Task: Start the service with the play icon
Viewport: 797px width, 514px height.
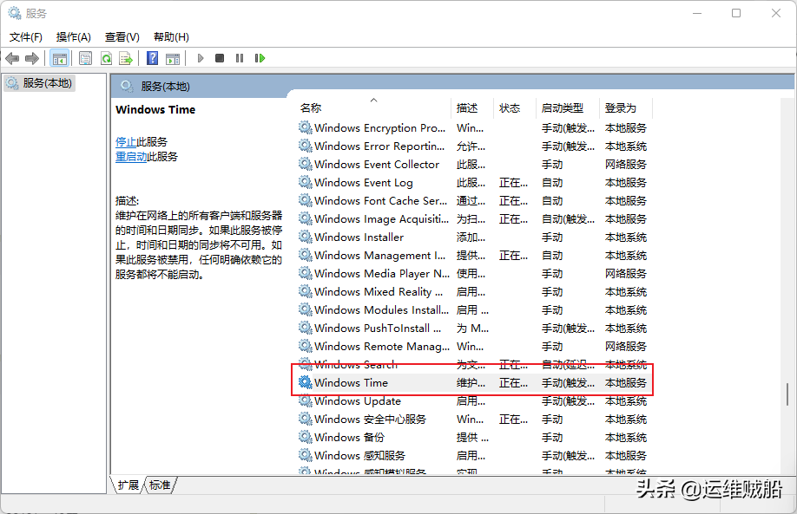Action: coord(201,58)
